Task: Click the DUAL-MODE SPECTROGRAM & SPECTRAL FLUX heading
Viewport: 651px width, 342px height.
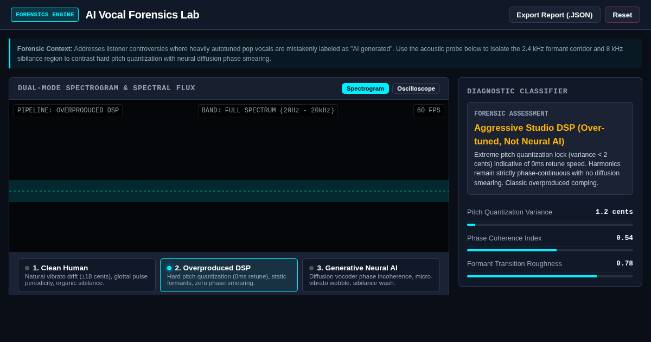Action: click(106, 88)
